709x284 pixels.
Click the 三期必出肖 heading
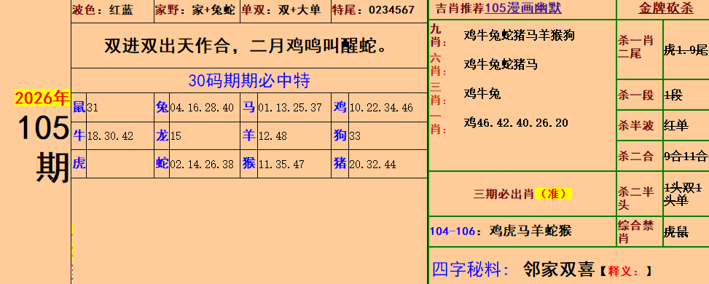[x=504, y=194]
